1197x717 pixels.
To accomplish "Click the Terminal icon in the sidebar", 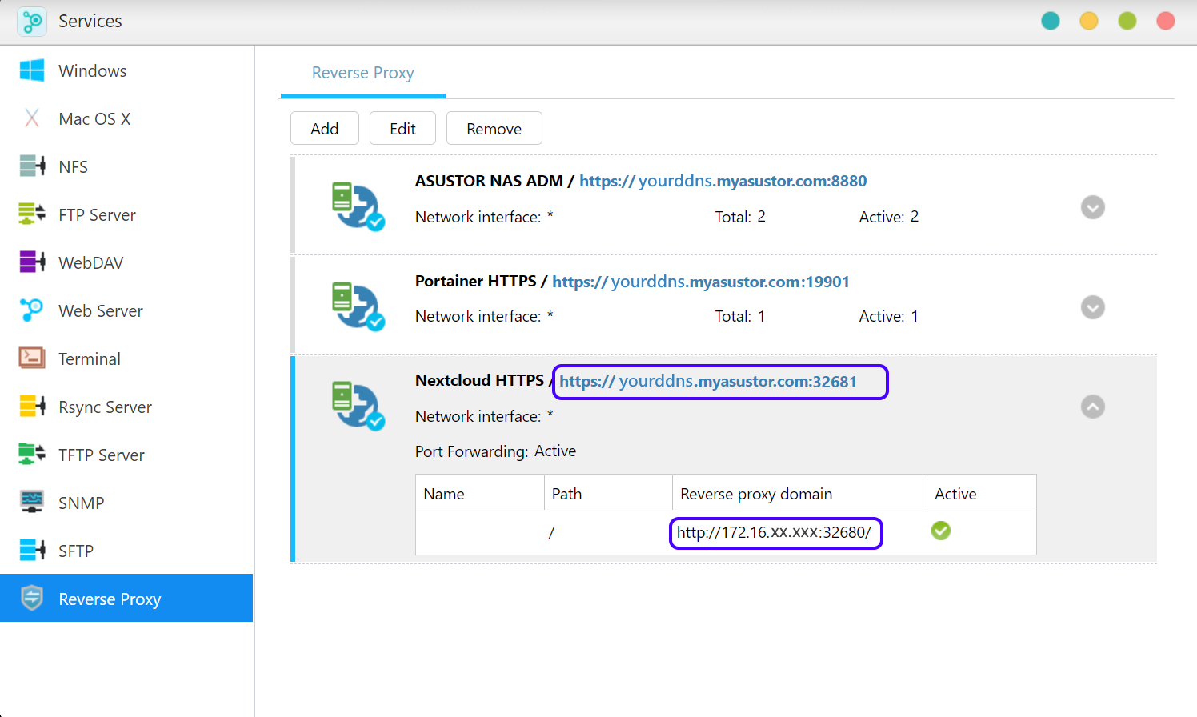I will point(32,358).
